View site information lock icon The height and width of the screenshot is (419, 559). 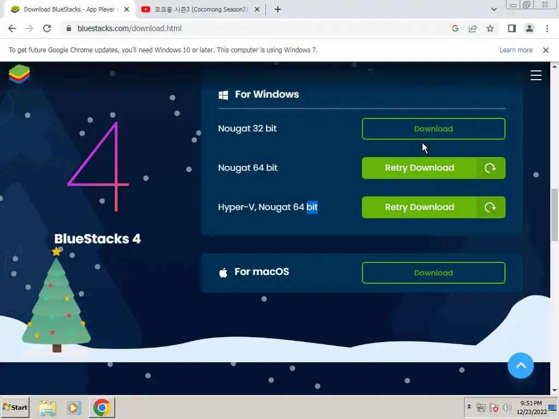pos(69,28)
